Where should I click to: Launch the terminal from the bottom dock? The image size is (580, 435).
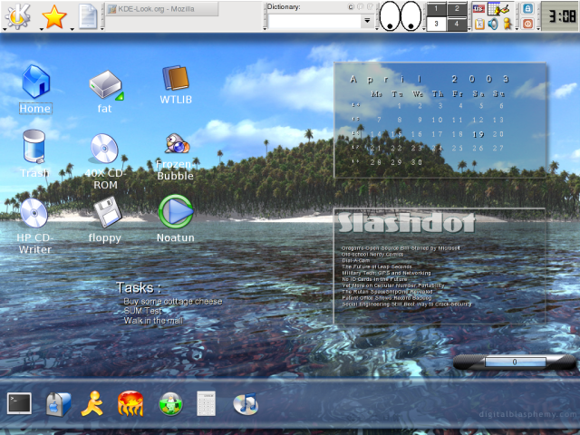(20, 402)
